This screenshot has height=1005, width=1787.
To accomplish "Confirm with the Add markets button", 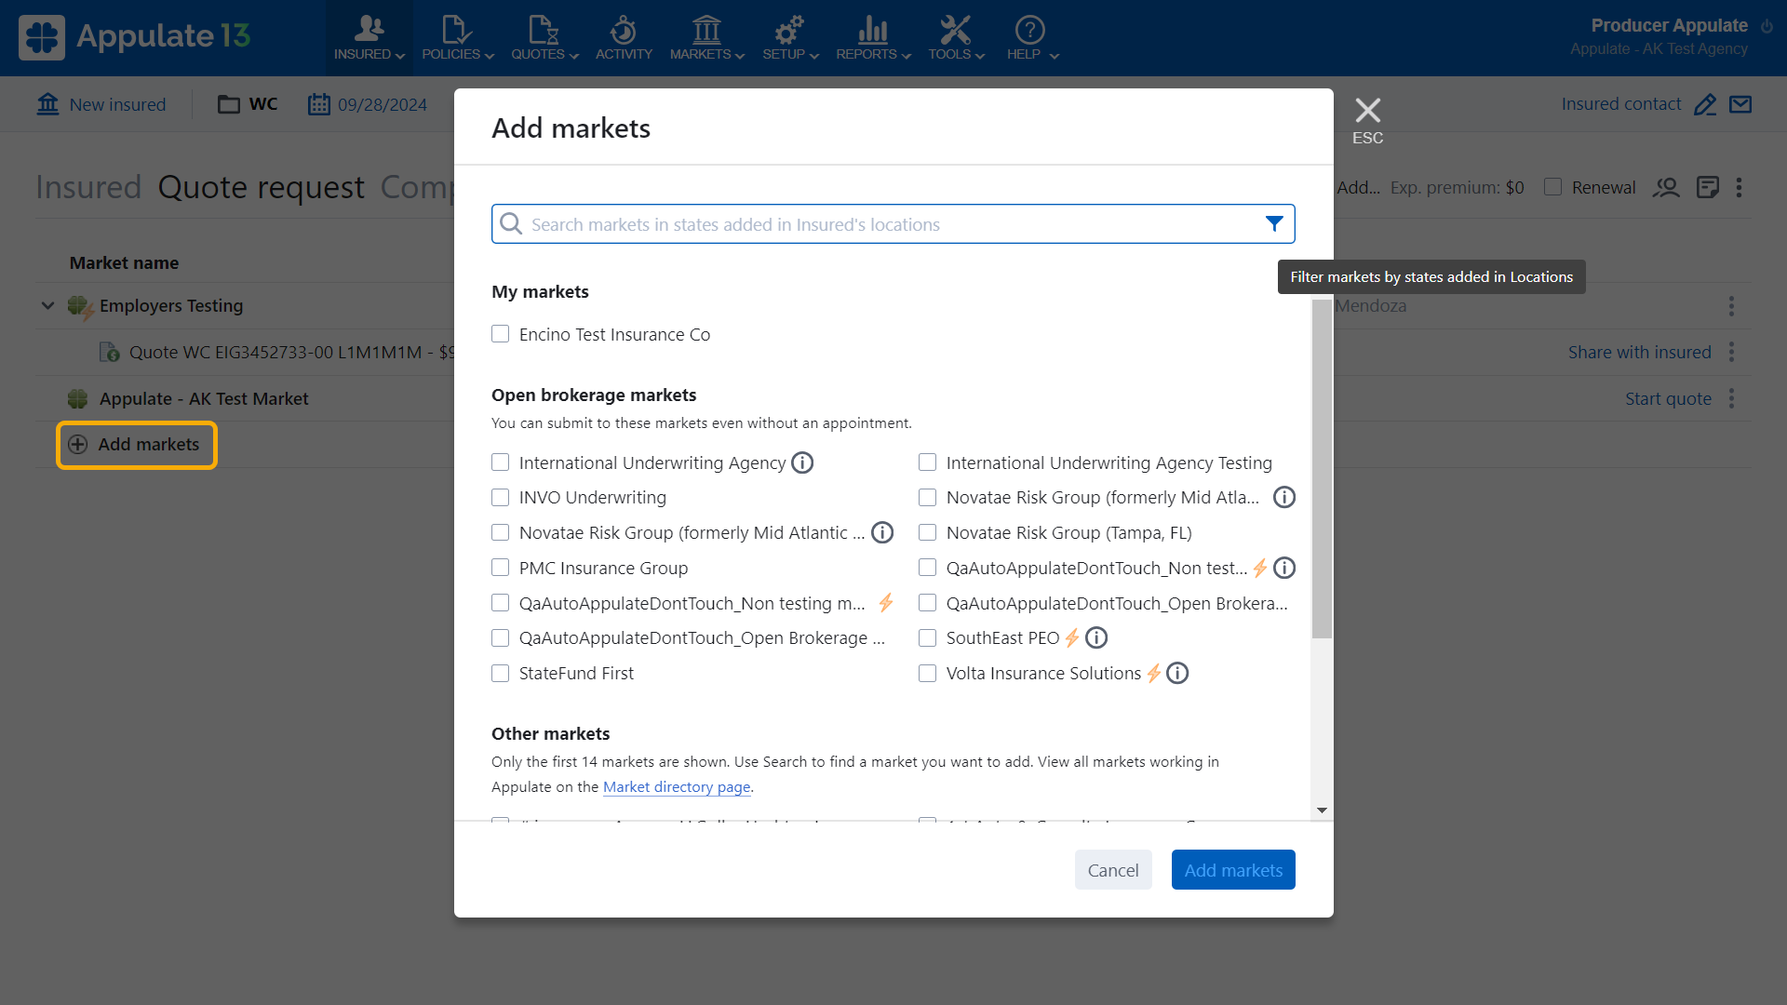I will click(1232, 869).
